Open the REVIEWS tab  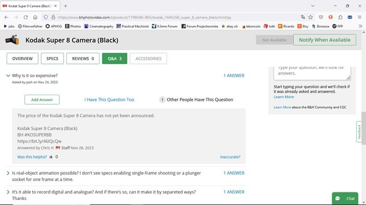[x=83, y=58]
